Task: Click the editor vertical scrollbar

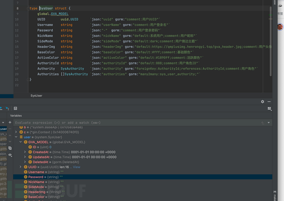Action: pos(271,41)
